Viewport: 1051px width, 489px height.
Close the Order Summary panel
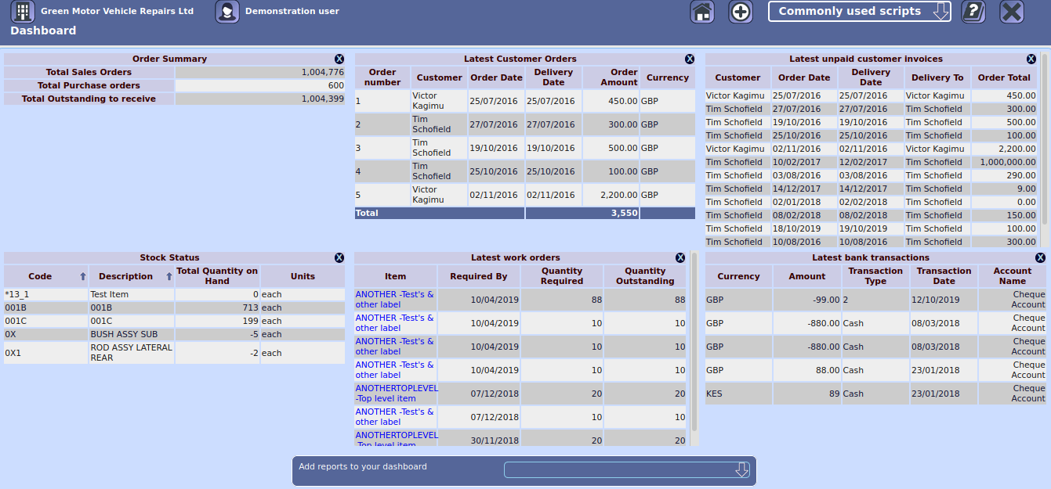pos(339,59)
